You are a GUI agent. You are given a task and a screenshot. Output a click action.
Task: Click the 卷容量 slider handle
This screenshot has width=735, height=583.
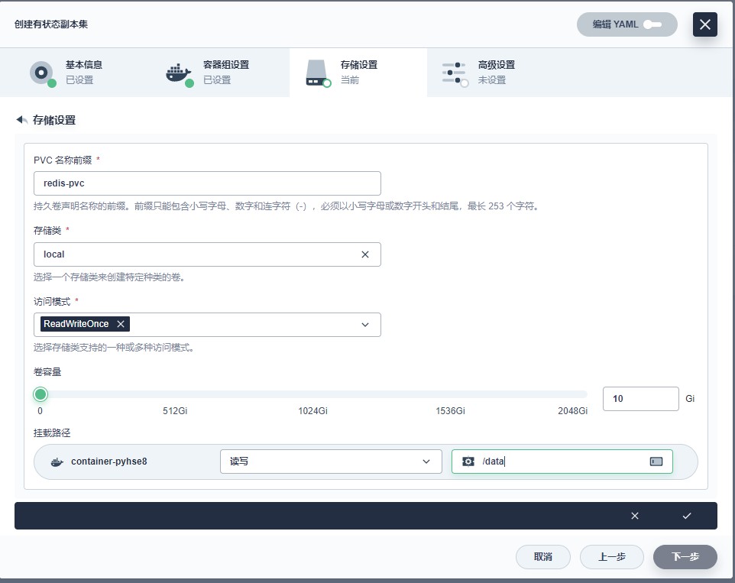coord(40,394)
